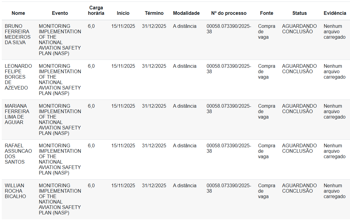The image size is (350, 222).
Task: Click the Nº do processo header
Action: point(229,13)
